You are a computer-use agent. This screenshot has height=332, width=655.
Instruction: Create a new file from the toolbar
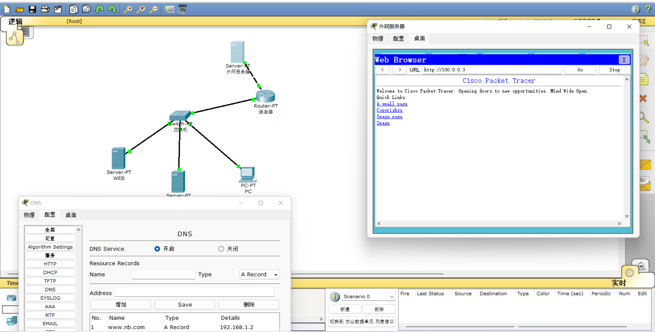[x=7, y=9]
